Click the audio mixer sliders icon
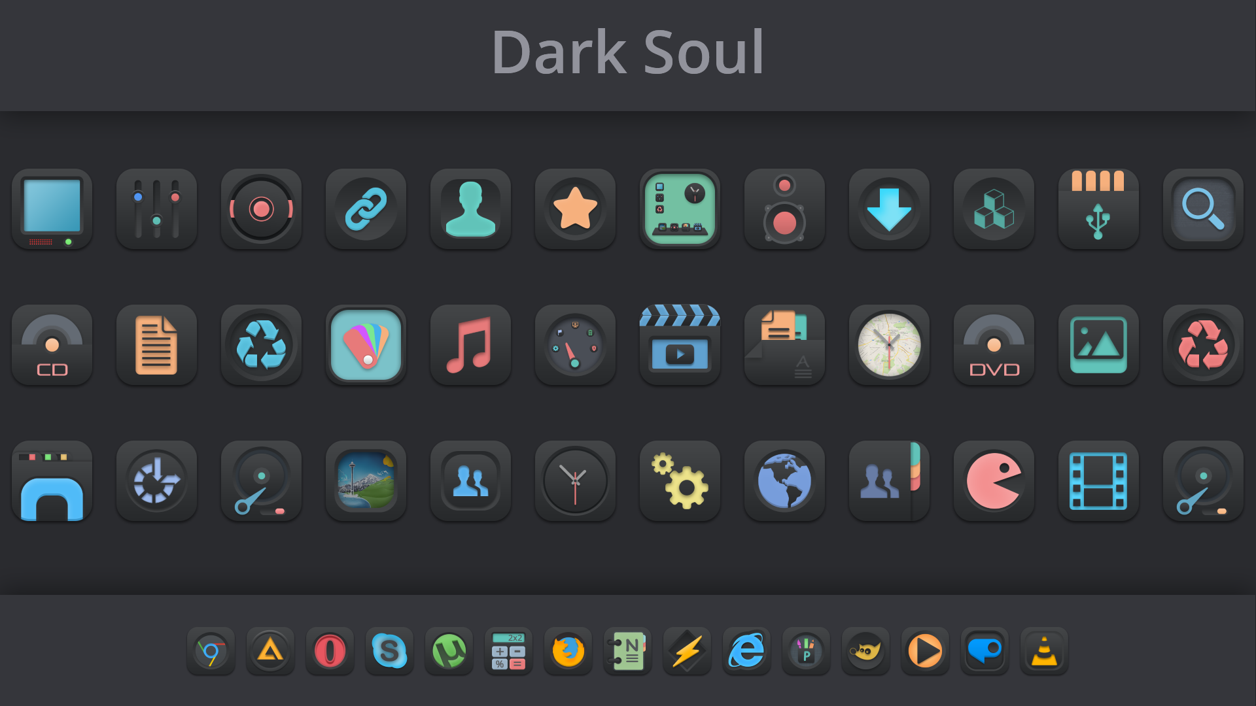The height and width of the screenshot is (706, 1256). tap(156, 209)
